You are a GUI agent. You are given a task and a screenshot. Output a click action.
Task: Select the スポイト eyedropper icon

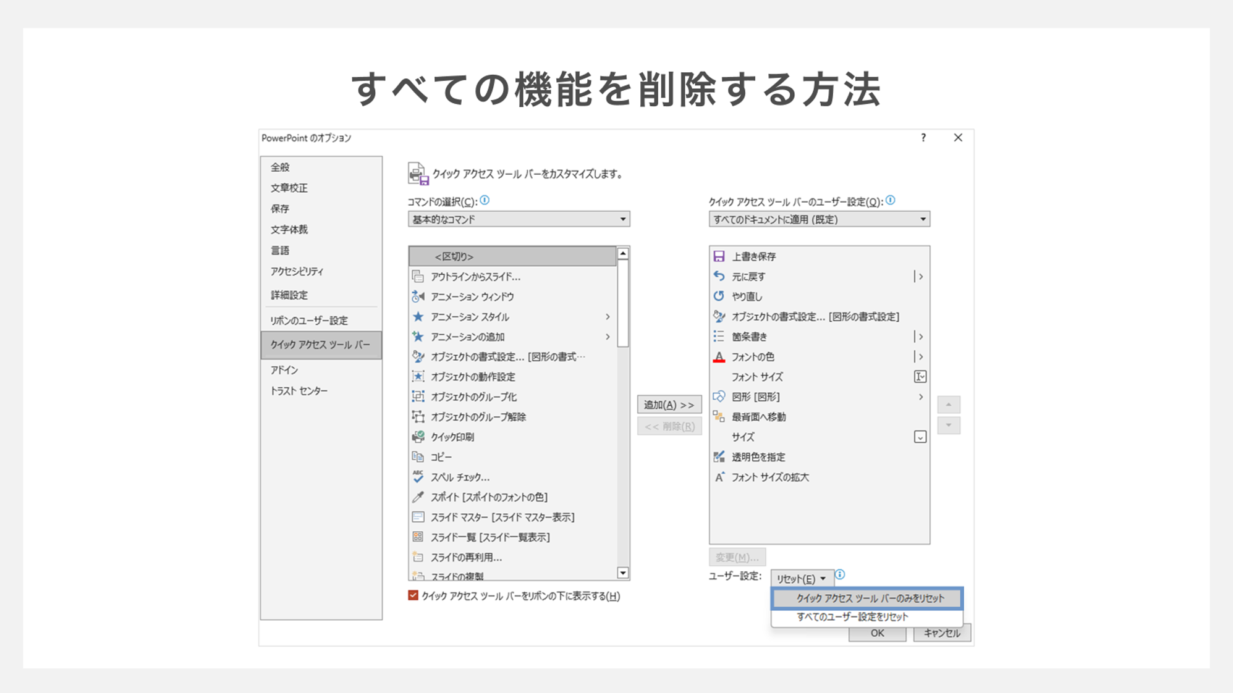pyautogui.click(x=418, y=497)
